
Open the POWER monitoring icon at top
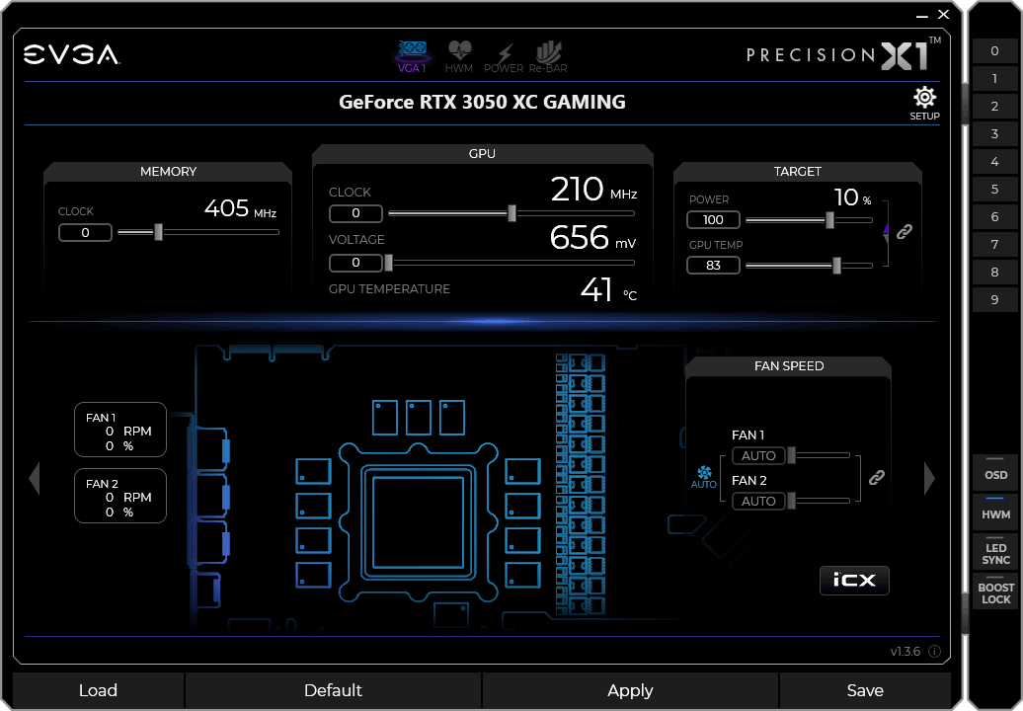[x=504, y=55]
